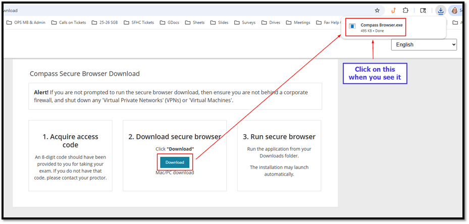
Task: Open the OPS MB & Admin bookmark folder
Action: click(26, 22)
